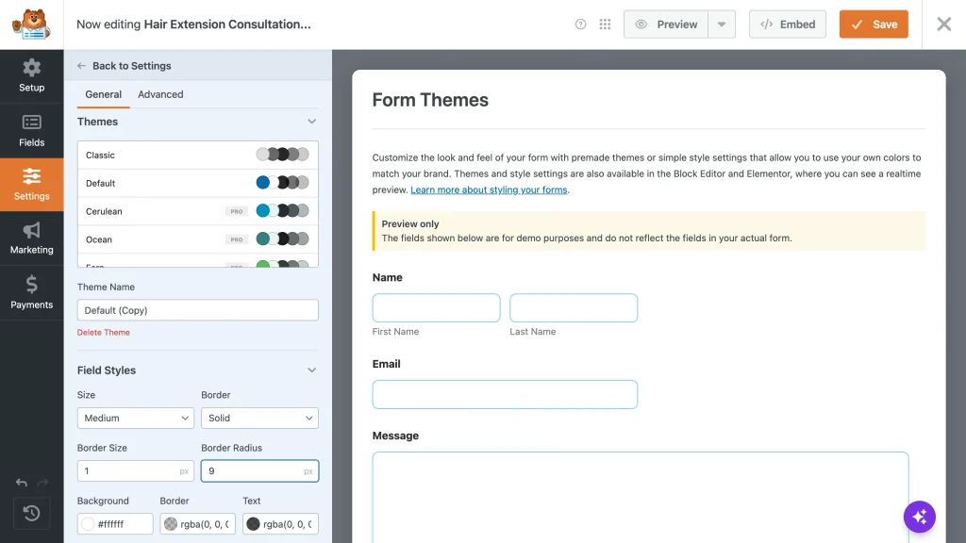The height and width of the screenshot is (543, 966).
Task: Open the AI assistant sparkle button
Action: point(919,517)
